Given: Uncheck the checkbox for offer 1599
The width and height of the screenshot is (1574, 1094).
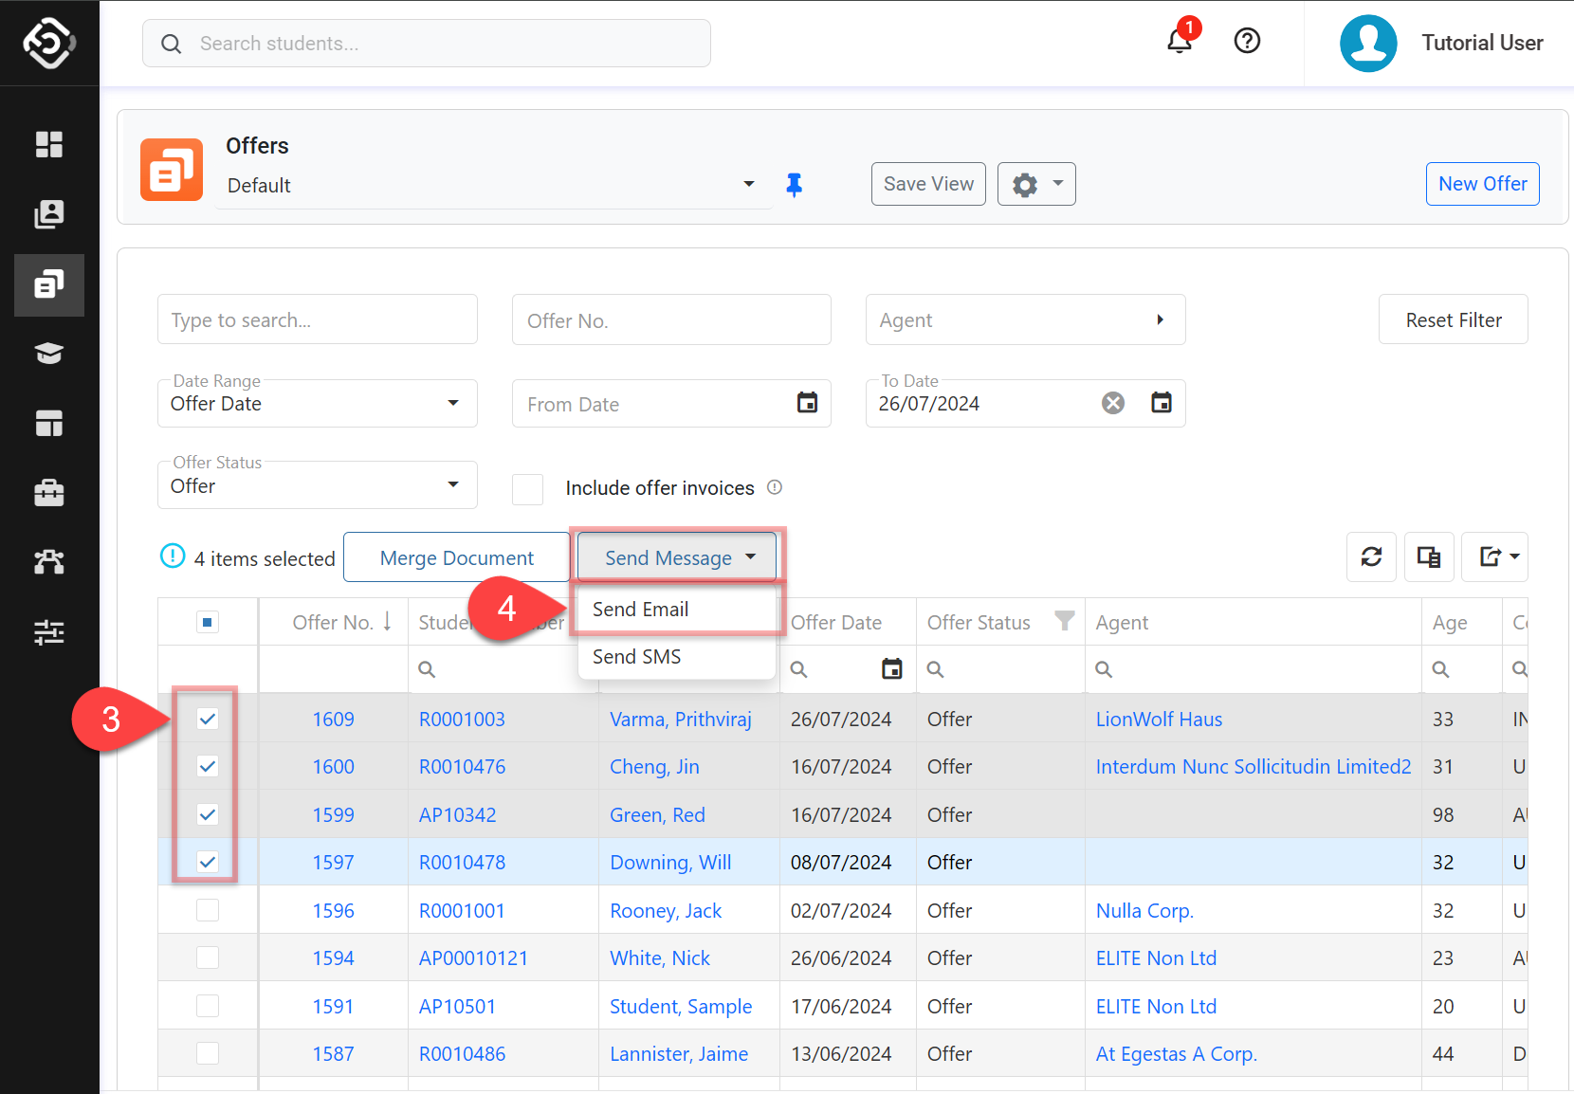Looking at the screenshot, I should point(208,814).
